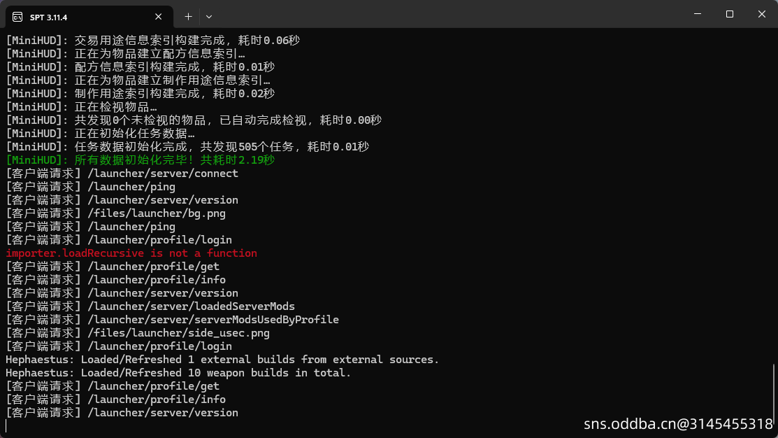Image resolution: width=778 pixels, height=438 pixels.
Task: Click the sns.oddba.cn watermark text
Action: tap(678, 424)
